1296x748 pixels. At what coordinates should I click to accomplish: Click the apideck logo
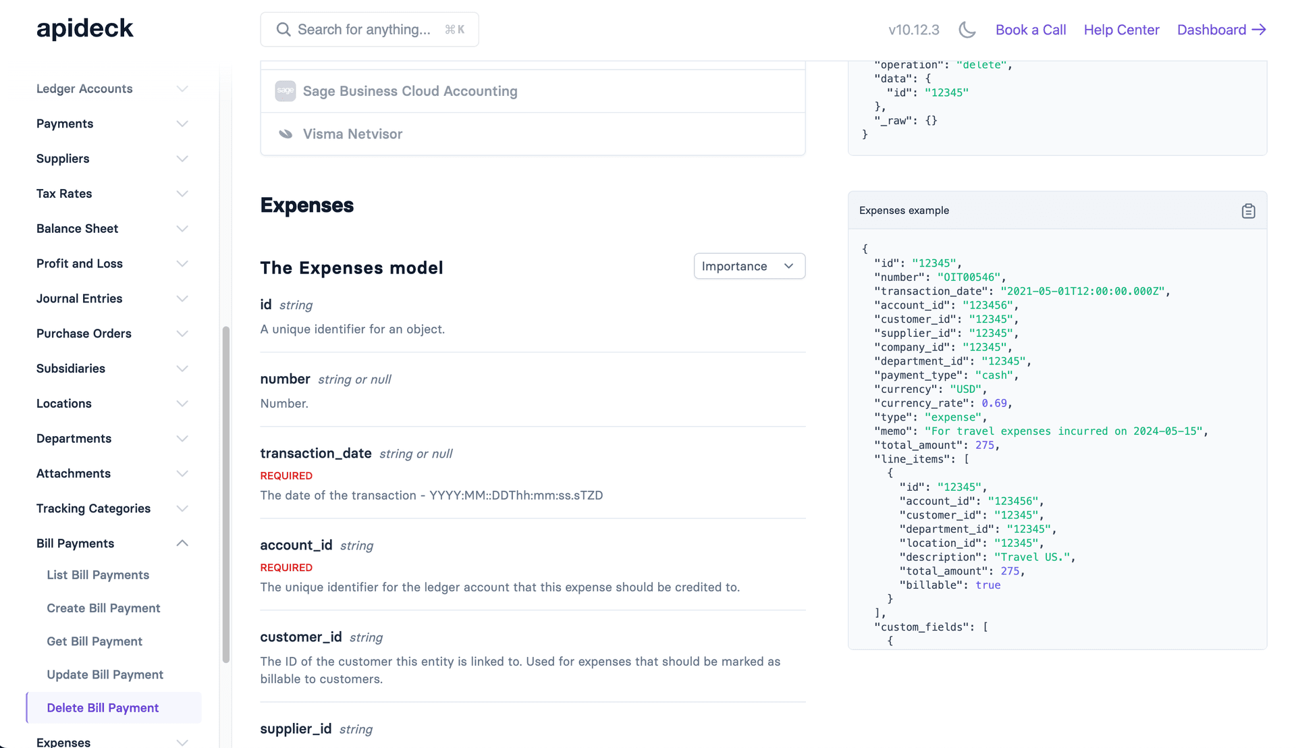(x=85, y=28)
